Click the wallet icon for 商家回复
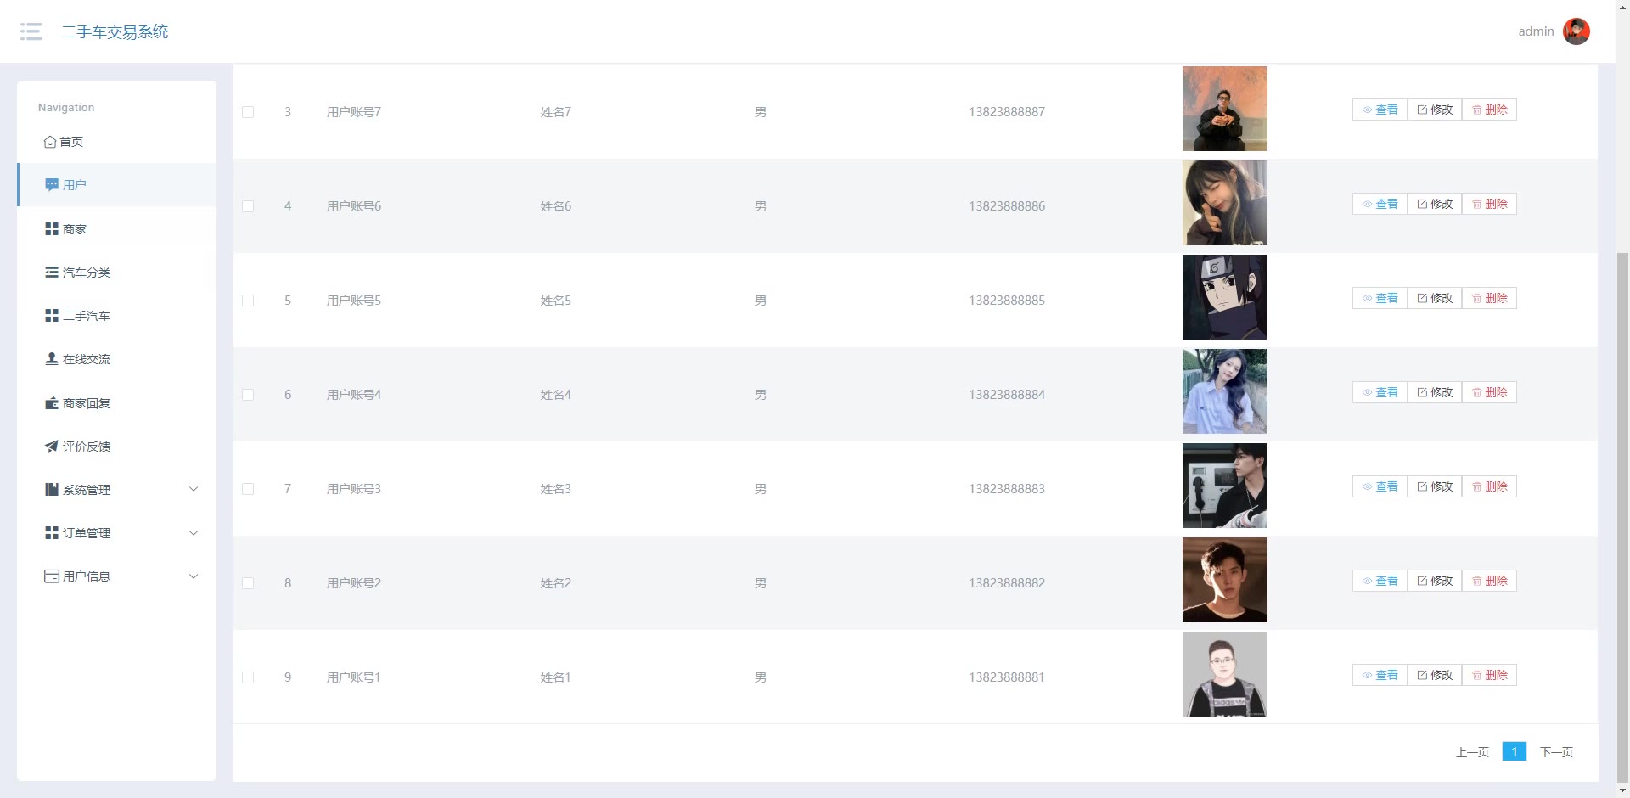This screenshot has width=1630, height=798. pos(52,402)
